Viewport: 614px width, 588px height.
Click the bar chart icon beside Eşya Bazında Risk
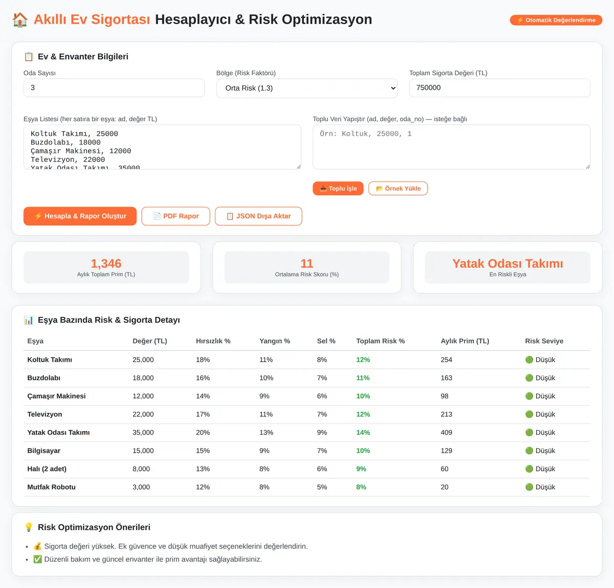pyautogui.click(x=29, y=320)
